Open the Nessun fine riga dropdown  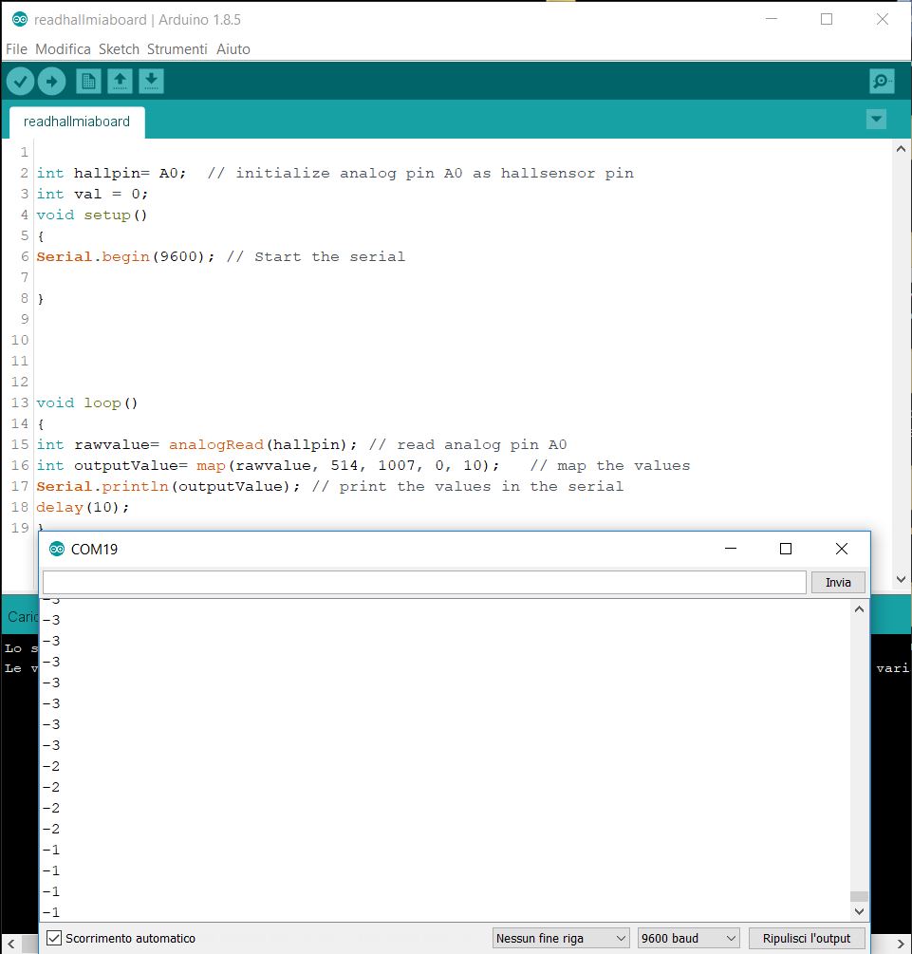[x=560, y=938]
